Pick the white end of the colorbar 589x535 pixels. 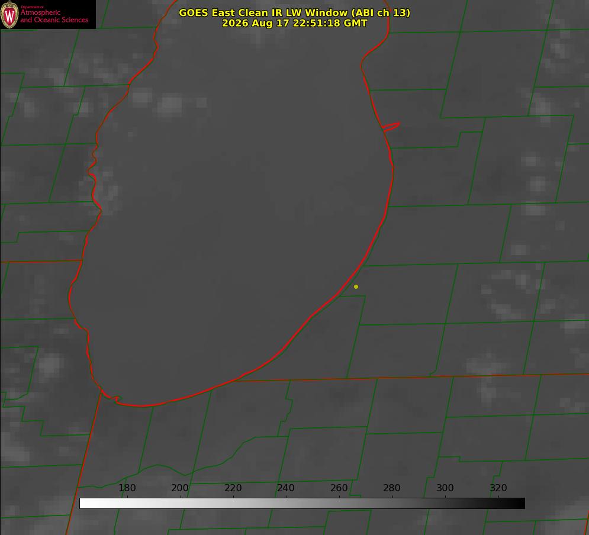pos(85,504)
